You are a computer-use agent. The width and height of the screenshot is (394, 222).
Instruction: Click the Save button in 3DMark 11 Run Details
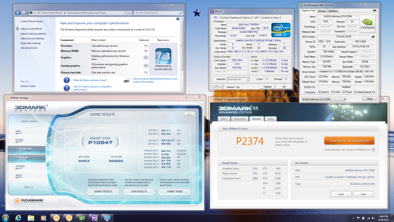coord(363,194)
